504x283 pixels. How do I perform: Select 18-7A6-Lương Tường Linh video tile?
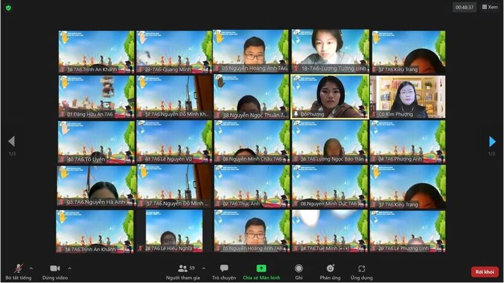[x=329, y=52]
